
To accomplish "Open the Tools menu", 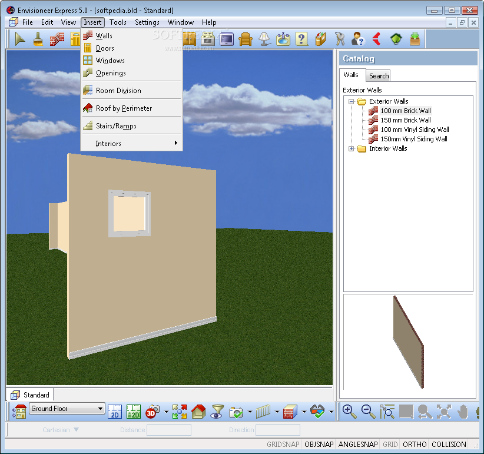I will [x=118, y=22].
